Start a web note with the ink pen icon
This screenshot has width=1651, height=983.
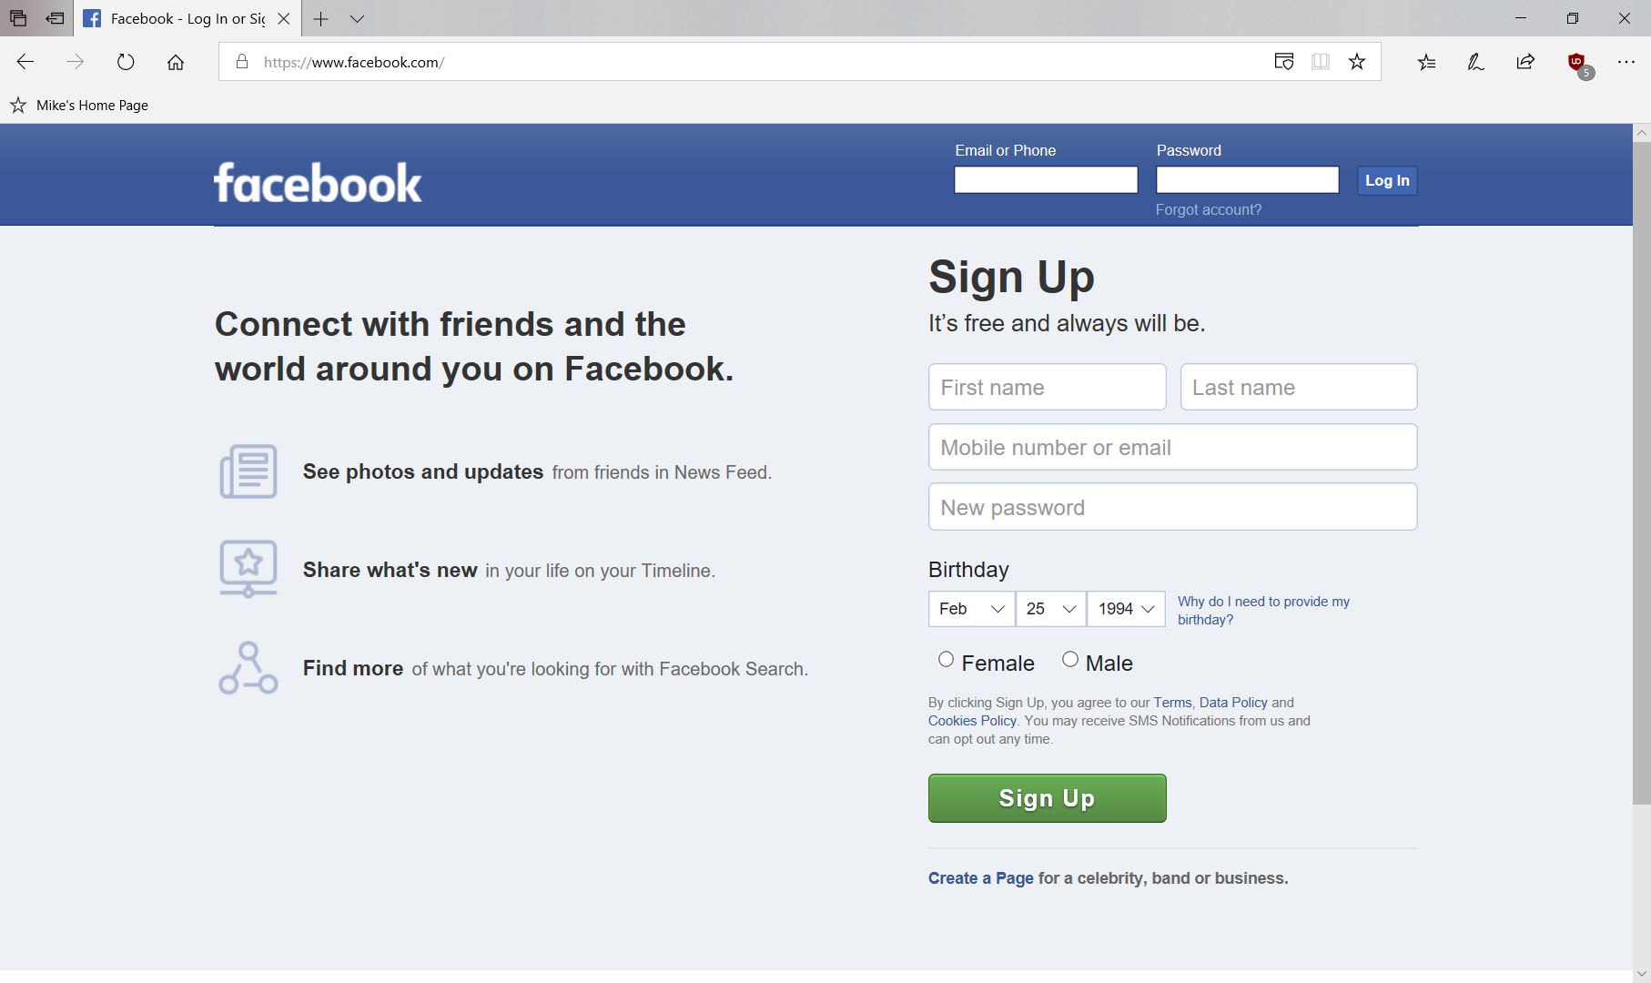tap(1474, 62)
